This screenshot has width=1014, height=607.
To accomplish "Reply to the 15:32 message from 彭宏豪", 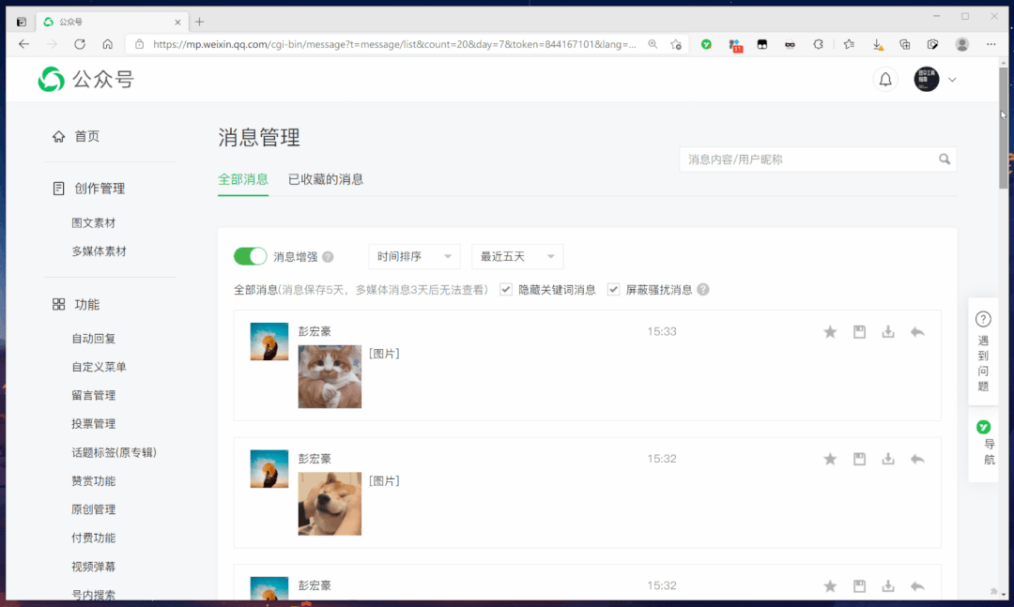I will tap(917, 459).
